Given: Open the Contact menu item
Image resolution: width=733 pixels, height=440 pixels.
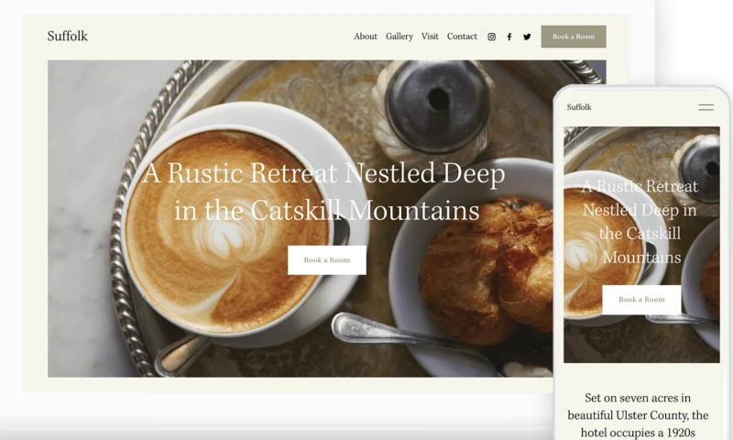Looking at the screenshot, I should click(462, 36).
